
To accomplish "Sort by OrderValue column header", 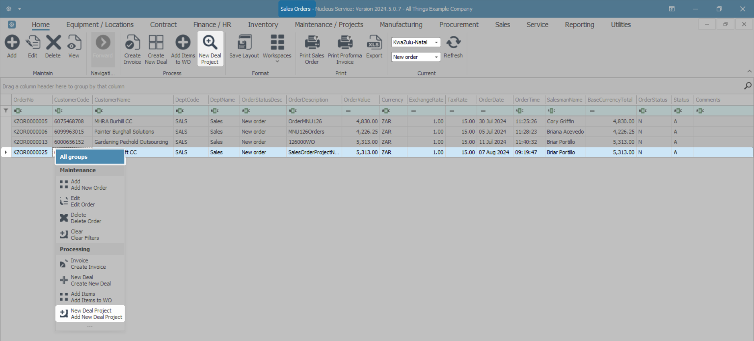I will click(361, 100).
